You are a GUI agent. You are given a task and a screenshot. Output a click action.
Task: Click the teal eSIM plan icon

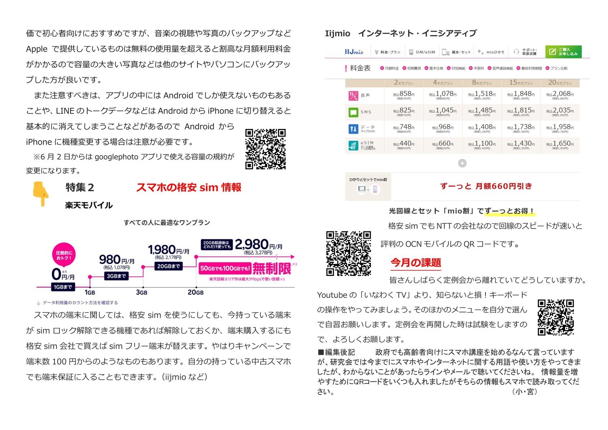353,145
